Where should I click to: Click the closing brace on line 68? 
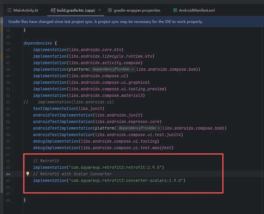click(x=25, y=200)
